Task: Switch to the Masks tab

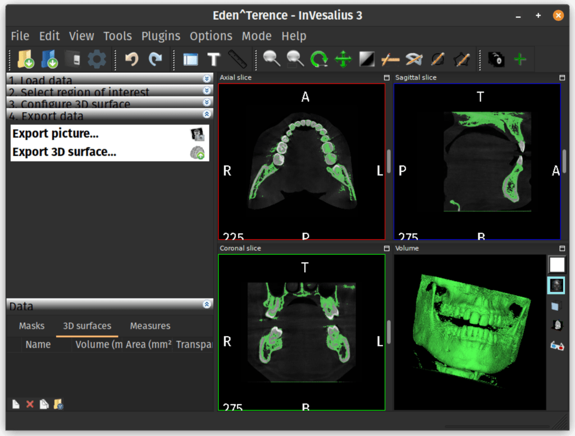Action: coord(31,325)
